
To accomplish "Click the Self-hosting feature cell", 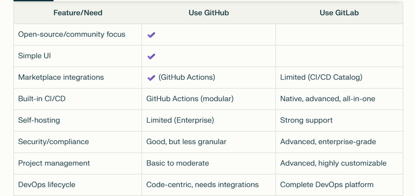I will [x=78, y=120].
